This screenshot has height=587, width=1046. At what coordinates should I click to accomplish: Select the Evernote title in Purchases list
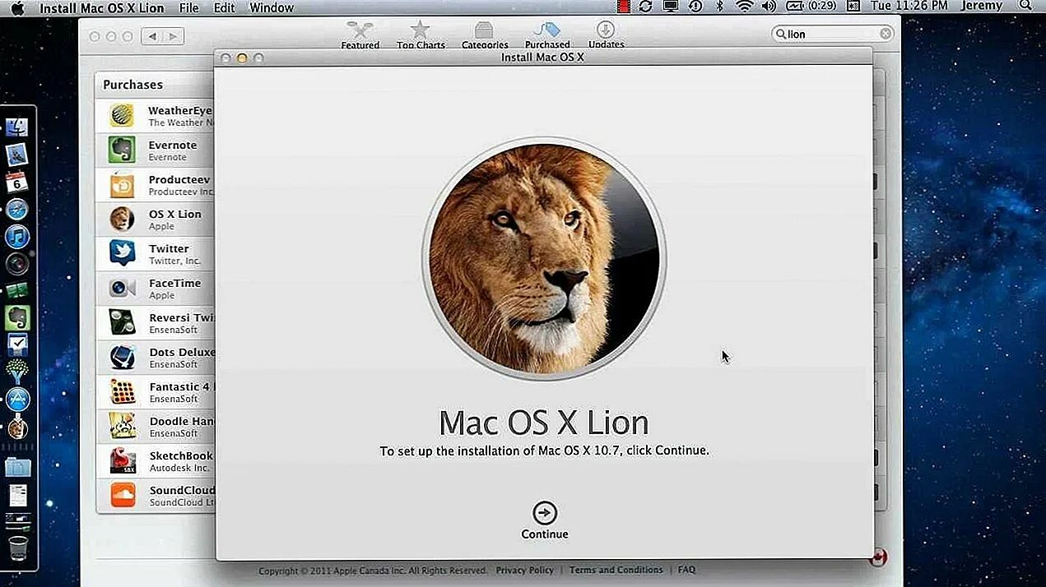tap(173, 145)
